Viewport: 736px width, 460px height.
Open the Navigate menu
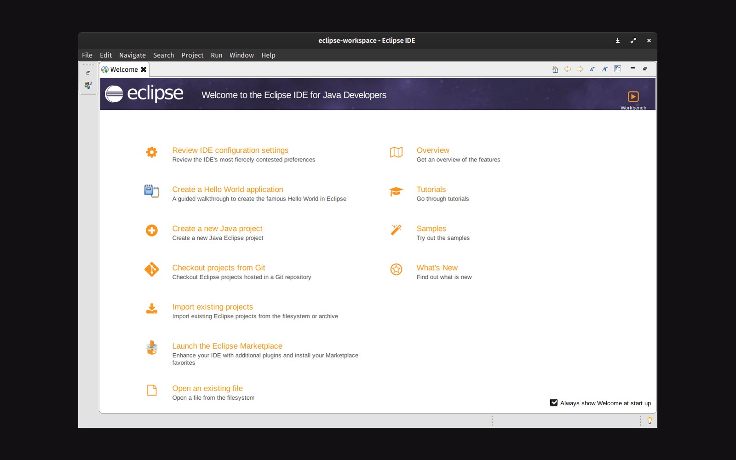[x=132, y=55]
